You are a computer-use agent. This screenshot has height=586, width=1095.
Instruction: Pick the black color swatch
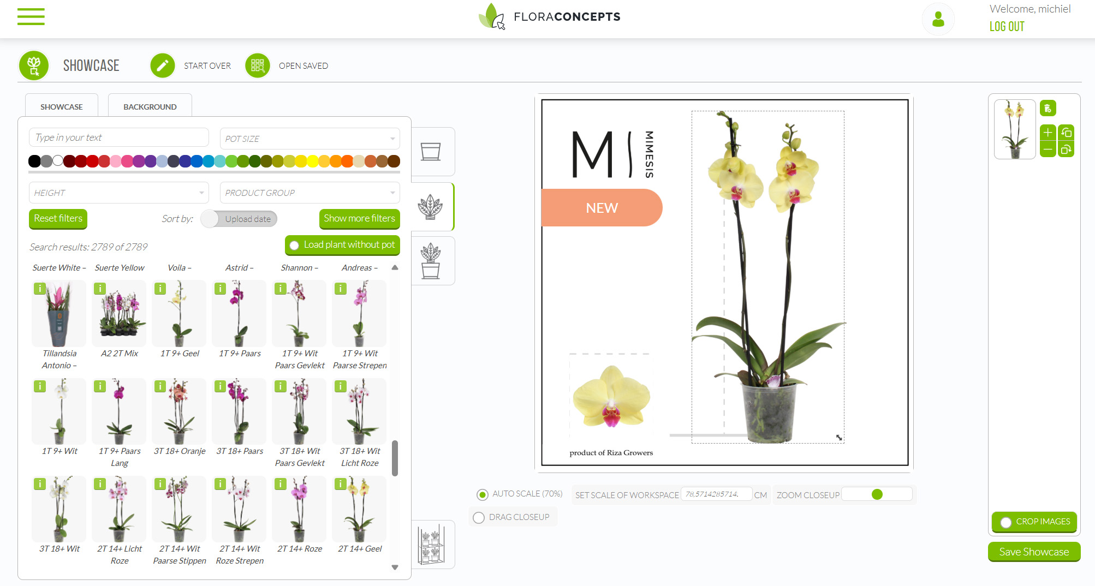tap(34, 161)
